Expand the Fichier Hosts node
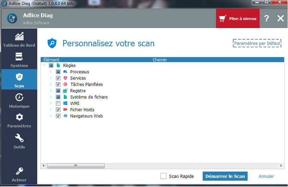This screenshot has height=187, width=288. click(x=51, y=109)
